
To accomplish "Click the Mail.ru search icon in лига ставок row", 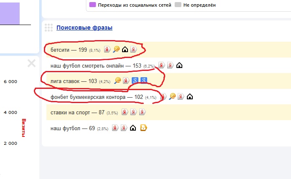I will point(117,81).
